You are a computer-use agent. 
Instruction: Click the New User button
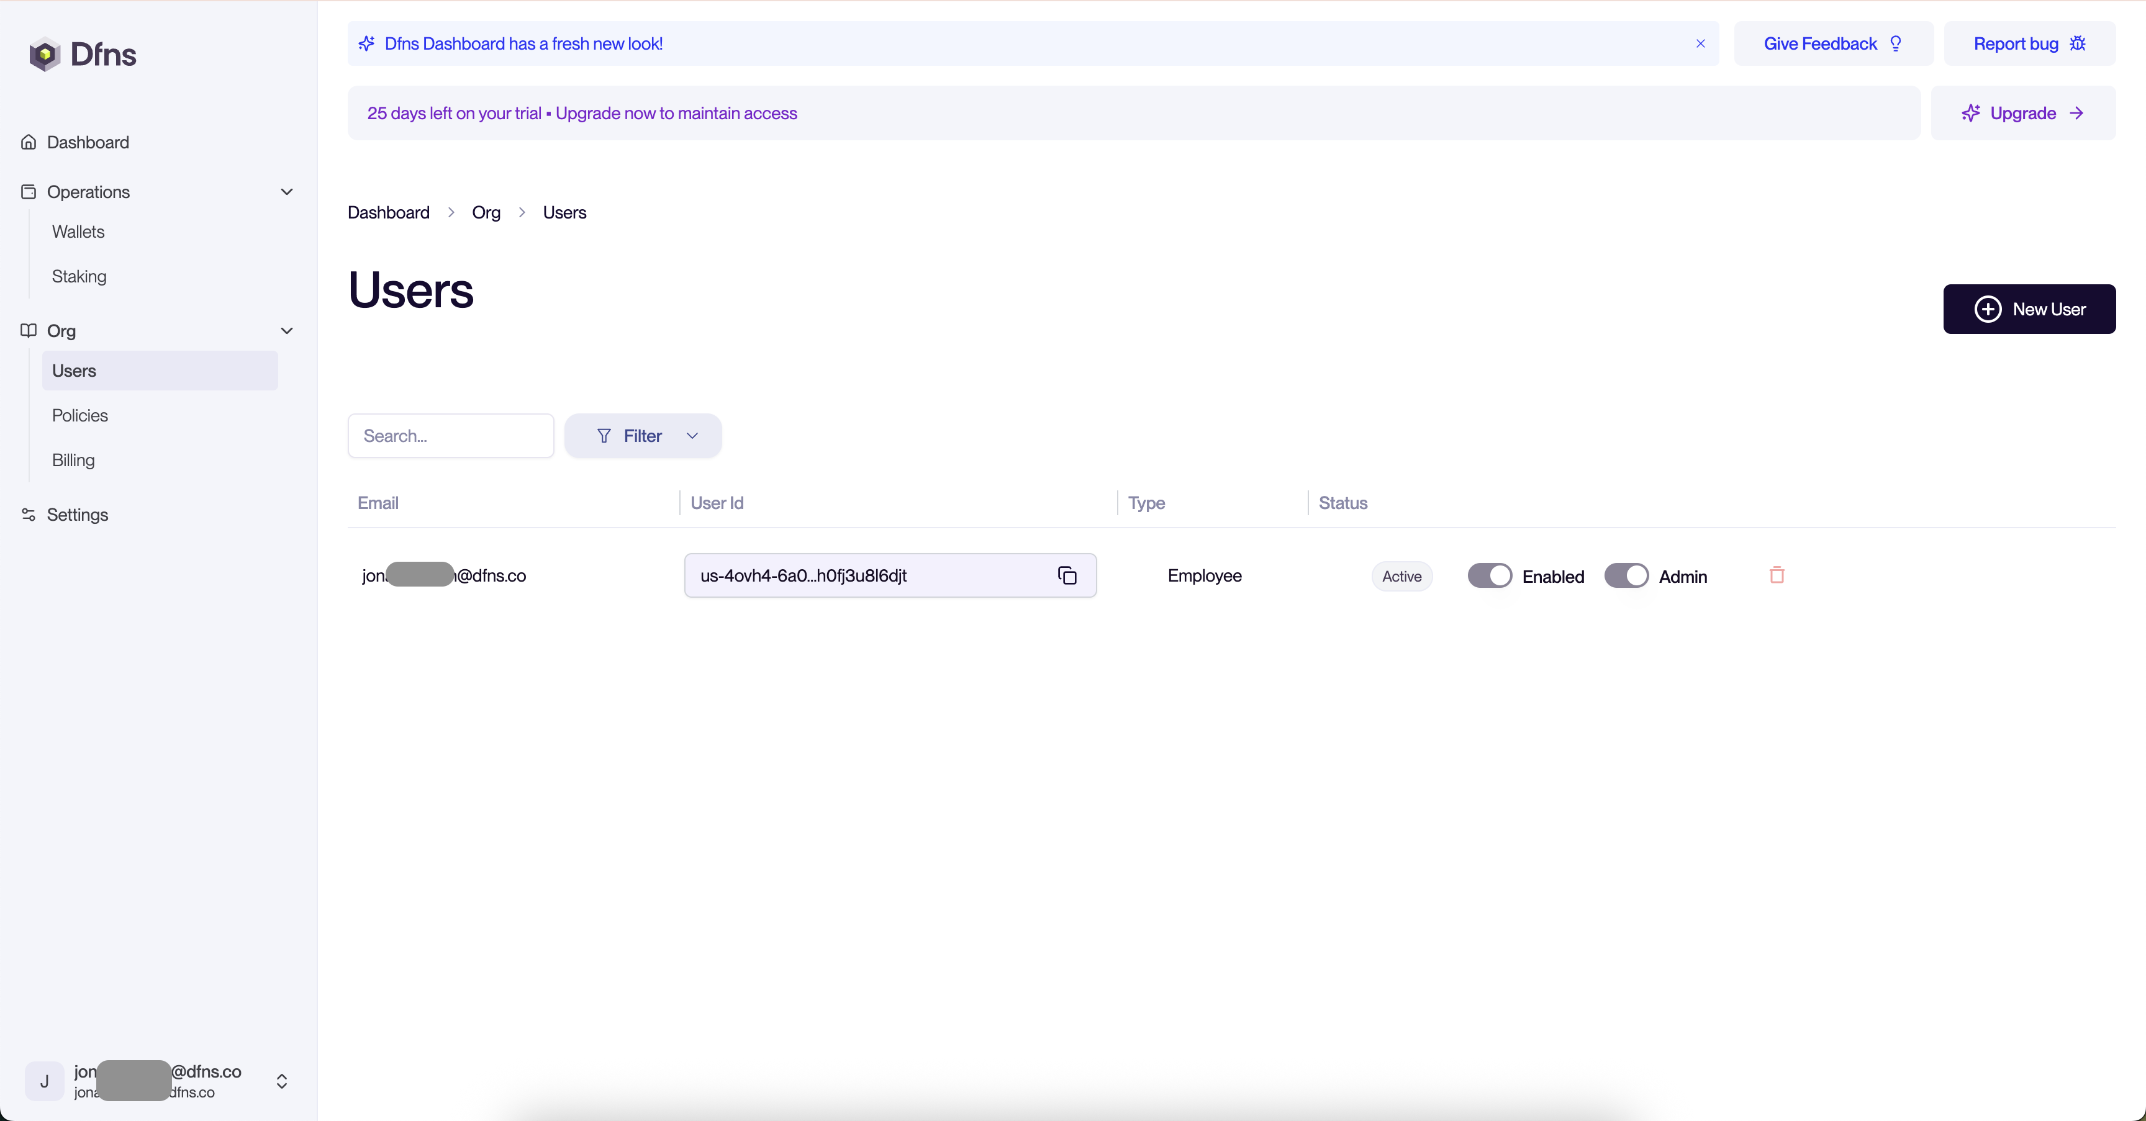tap(2029, 309)
